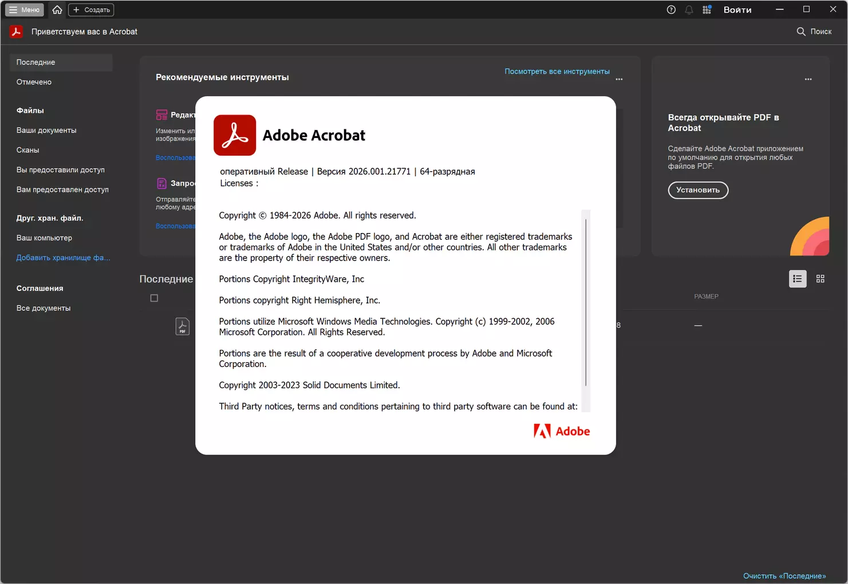
Task: Click the edit PDF tool icon
Action: click(x=161, y=115)
